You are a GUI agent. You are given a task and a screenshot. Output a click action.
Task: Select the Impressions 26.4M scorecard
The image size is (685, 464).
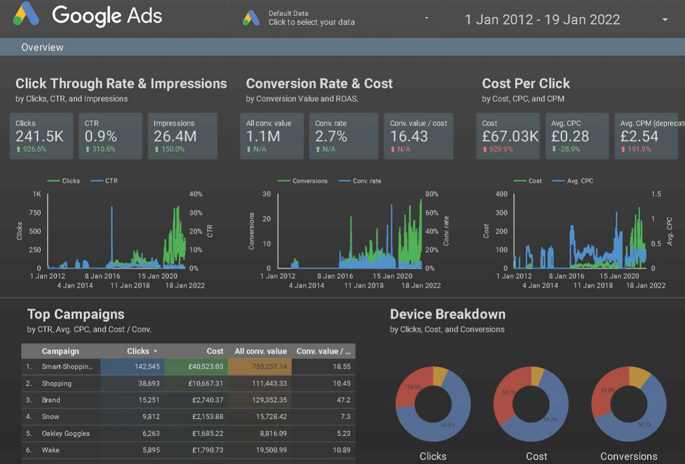pyautogui.click(x=182, y=136)
